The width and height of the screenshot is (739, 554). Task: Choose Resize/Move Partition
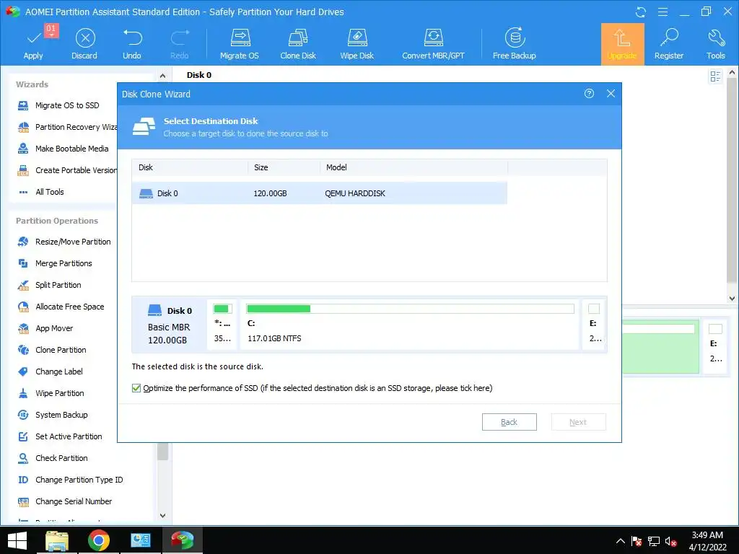click(64, 242)
